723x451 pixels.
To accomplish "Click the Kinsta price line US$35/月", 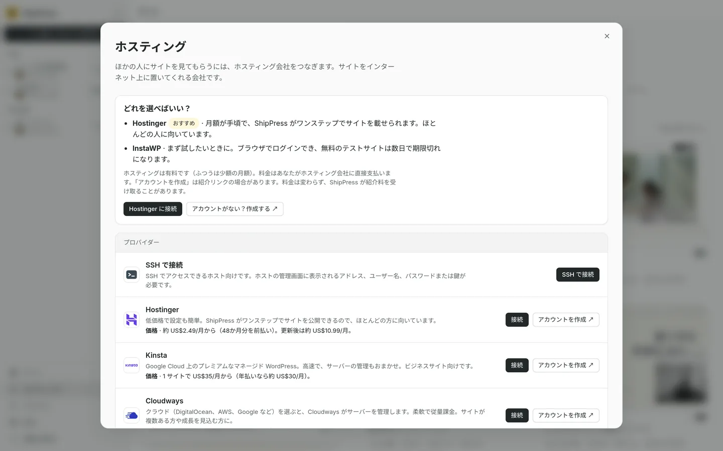I will [229, 376].
